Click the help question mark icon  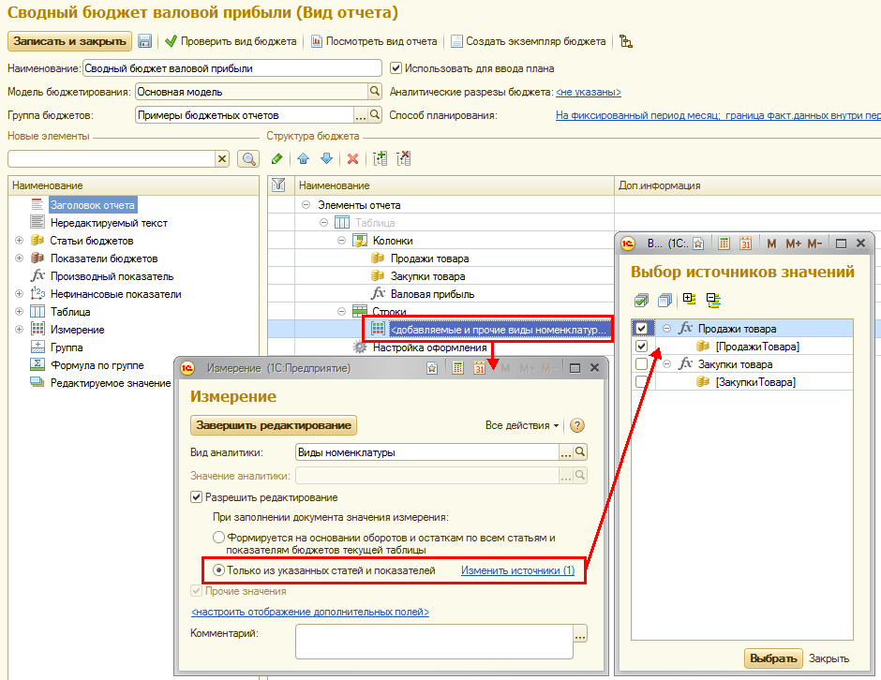(577, 425)
